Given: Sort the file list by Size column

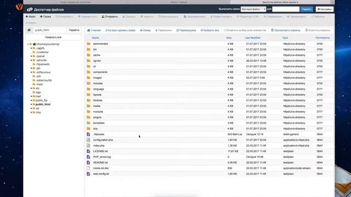Looking at the screenshot, I should (229, 38).
